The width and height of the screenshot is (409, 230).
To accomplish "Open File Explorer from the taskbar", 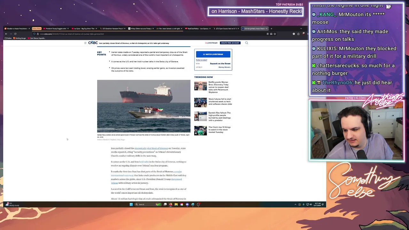I will [176, 204].
